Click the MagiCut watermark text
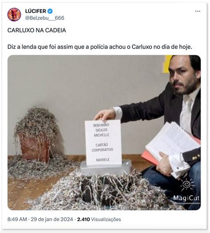 [x=187, y=198]
